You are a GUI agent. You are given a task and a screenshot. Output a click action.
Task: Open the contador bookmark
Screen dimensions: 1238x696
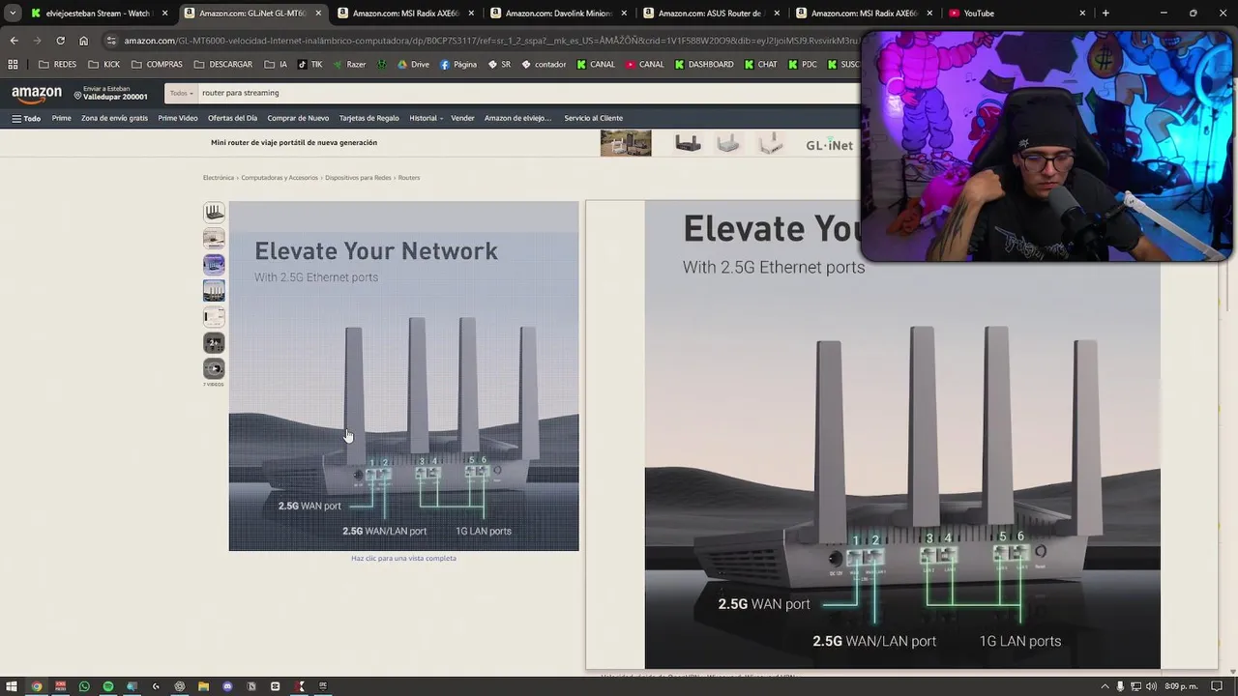click(x=544, y=65)
